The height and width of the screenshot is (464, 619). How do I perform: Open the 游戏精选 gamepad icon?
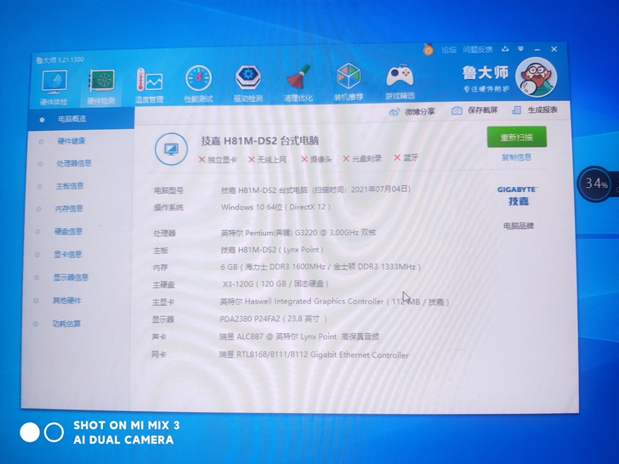tap(400, 82)
